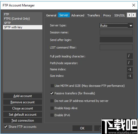The image size is (138, 134).
Task: Confirm settings with the OK button
Action: pos(82,128)
